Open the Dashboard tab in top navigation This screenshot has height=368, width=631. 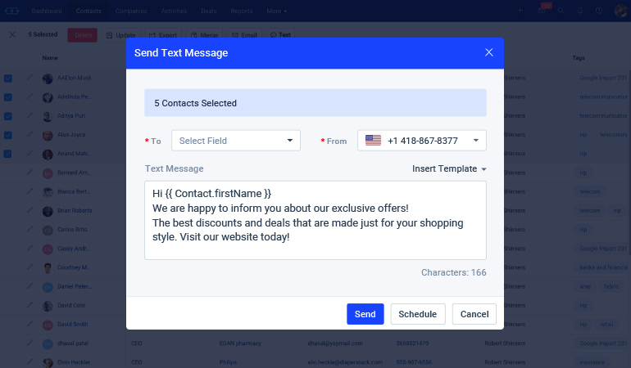[x=47, y=11]
